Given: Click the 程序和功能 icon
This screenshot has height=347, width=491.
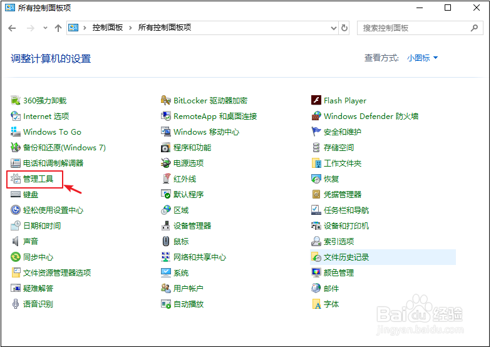Looking at the screenshot, I should (x=165, y=148).
